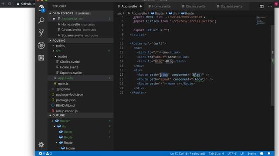Click the errors count in status bar
Image resolution: width=279 pixels, height=156 pixels.
point(42,153)
